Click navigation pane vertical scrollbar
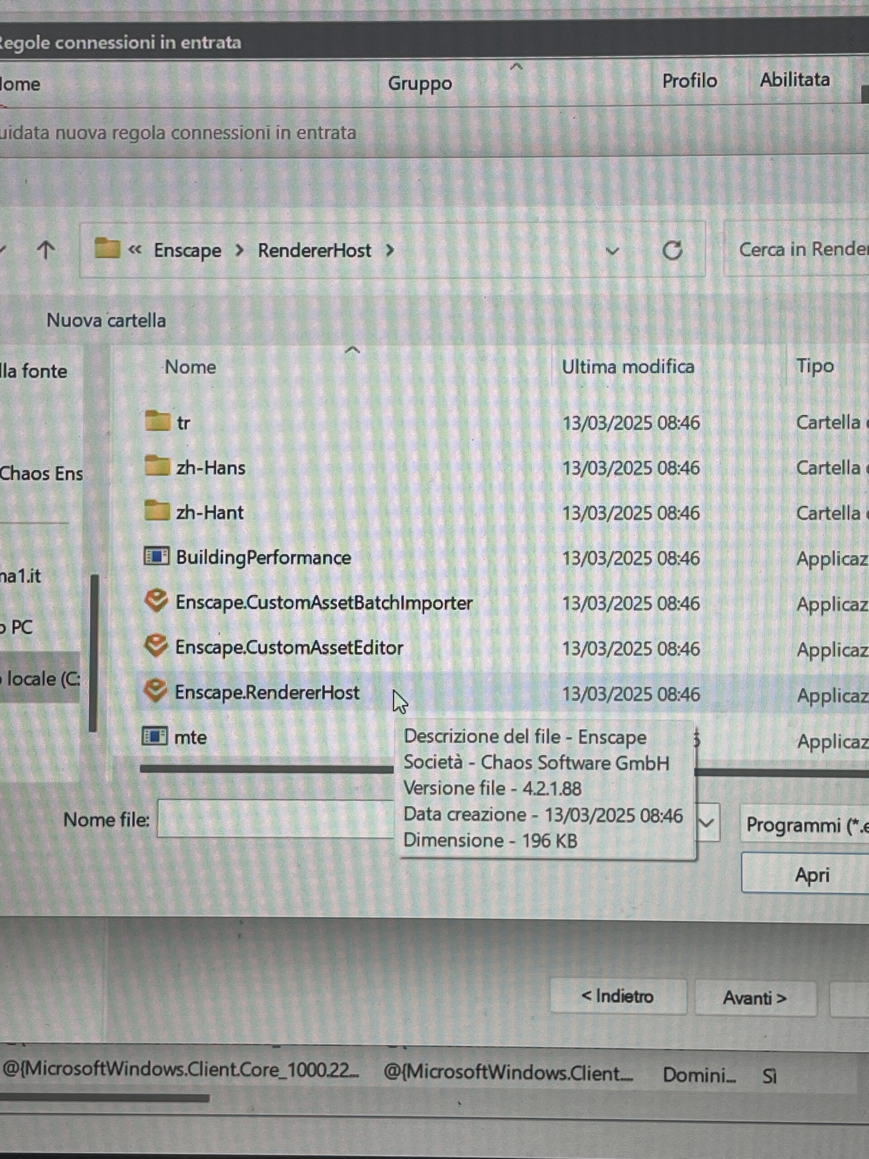The height and width of the screenshot is (1159, 869). [x=94, y=652]
